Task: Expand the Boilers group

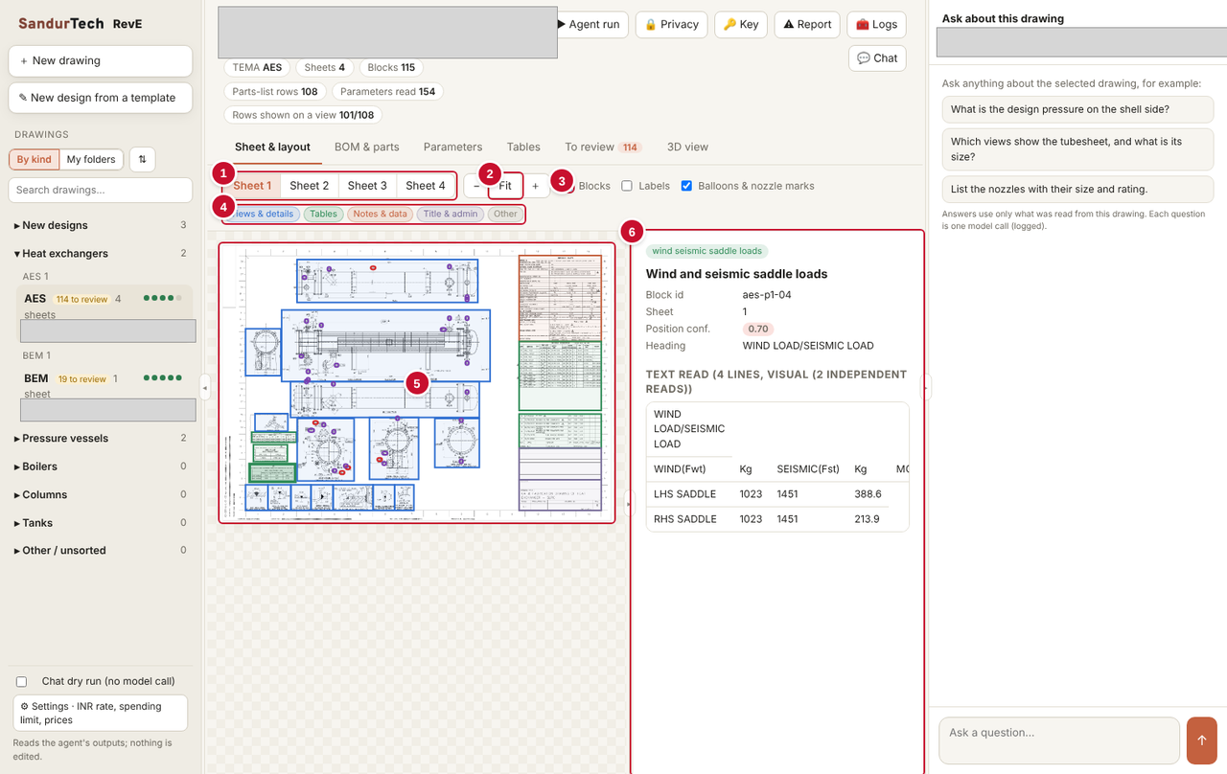Action: (101, 467)
